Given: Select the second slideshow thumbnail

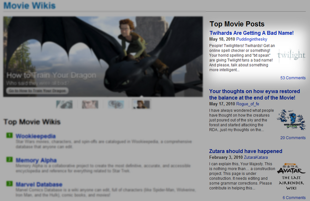Looking at the screenshot, I should click(x=90, y=104).
